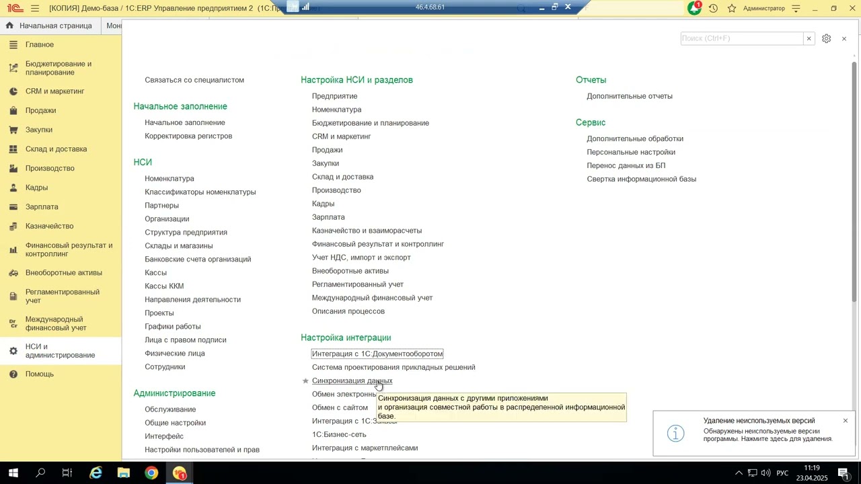Open Интеграция с 1С:Документооборотом
Screen dimensions: 861x484
coord(377,354)
